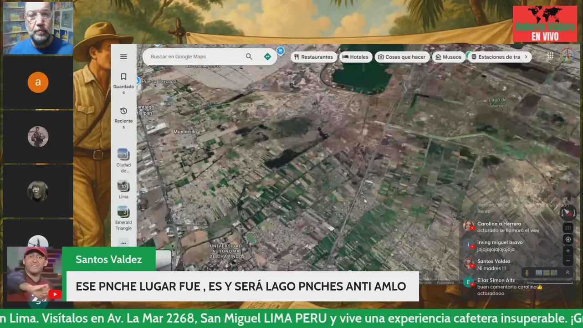The height and width of the screenshot is (328, 583).
Task: Show more category chips with the arrow
Action: click(x=526, y=57)
